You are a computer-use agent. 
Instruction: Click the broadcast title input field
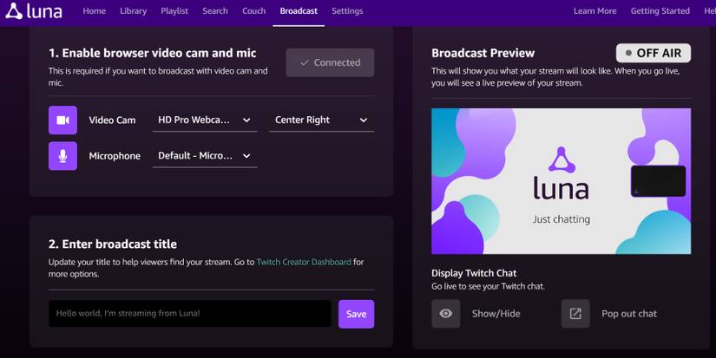click(x=189, y=313)
